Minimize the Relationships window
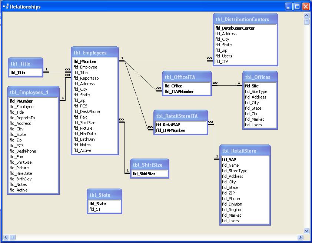Viewport: 312px width, 243px height. [x=289, y=7]
